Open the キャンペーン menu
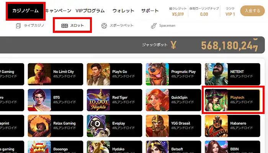 pos(58,11)
